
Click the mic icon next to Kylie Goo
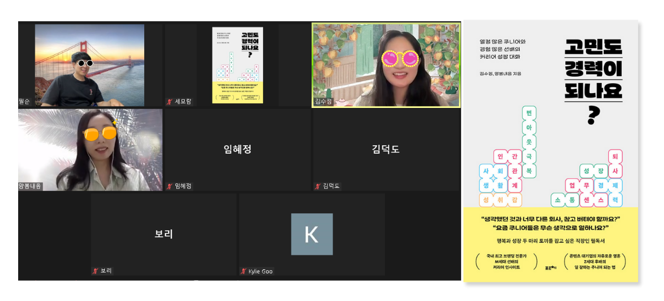point(244,271)
